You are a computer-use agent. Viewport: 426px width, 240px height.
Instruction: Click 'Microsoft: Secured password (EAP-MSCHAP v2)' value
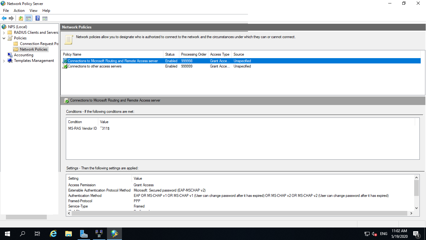170,190
